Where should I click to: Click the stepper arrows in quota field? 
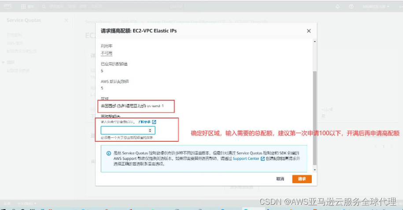(x=150, y=130)
